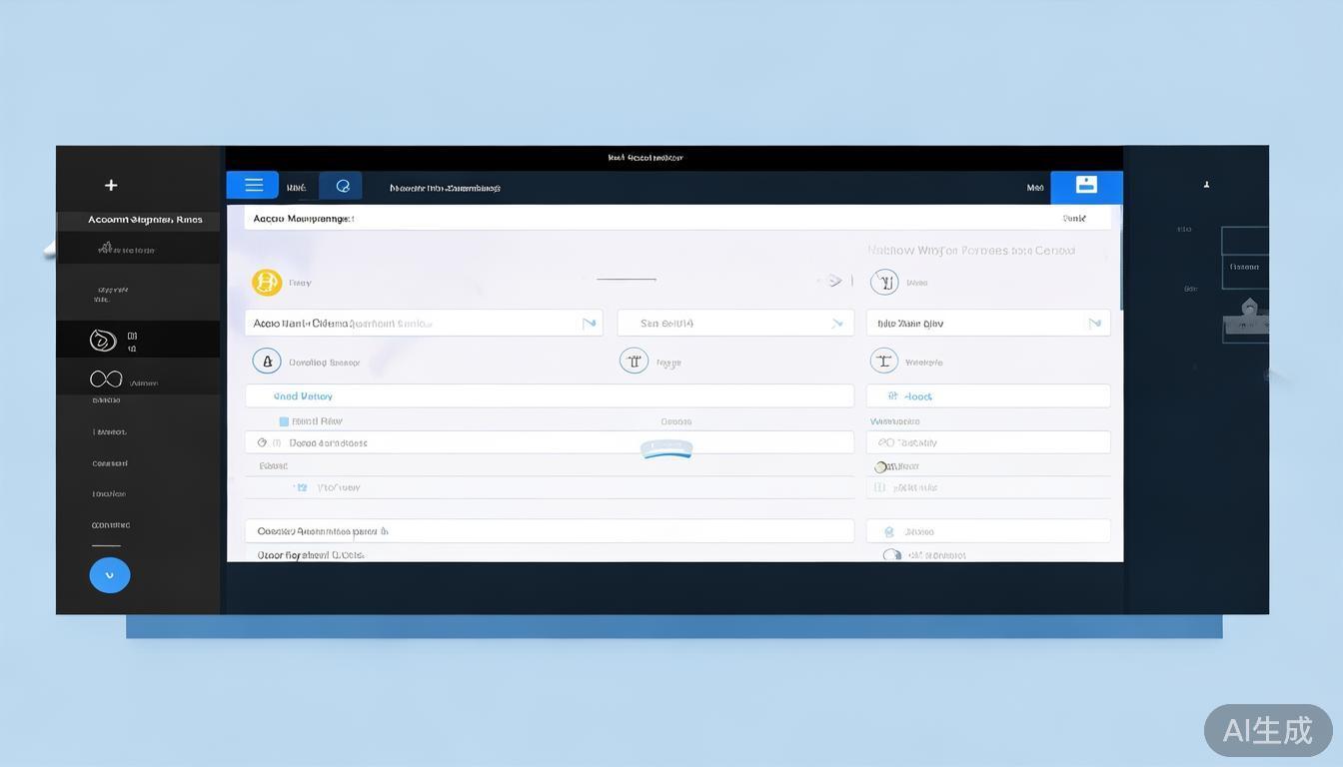Viewport: 1343px width, 767px height.
Task: Toggle the switch in the bottom right row
Action: tap(891, 555)
